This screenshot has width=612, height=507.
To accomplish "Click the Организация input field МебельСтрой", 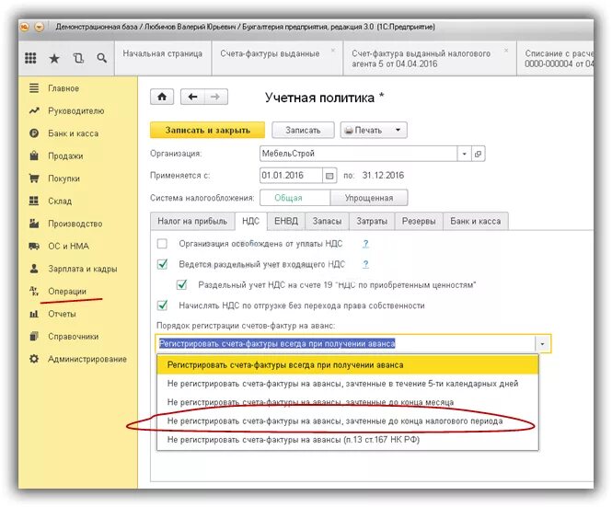I will click(358, 154).
